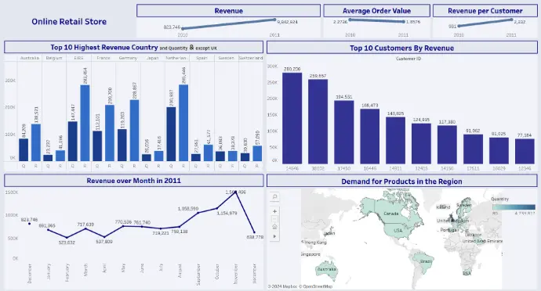Click the Revenue per Customer header
The width and height of the screenshot is (541, 291).
(x=485, y=11)
